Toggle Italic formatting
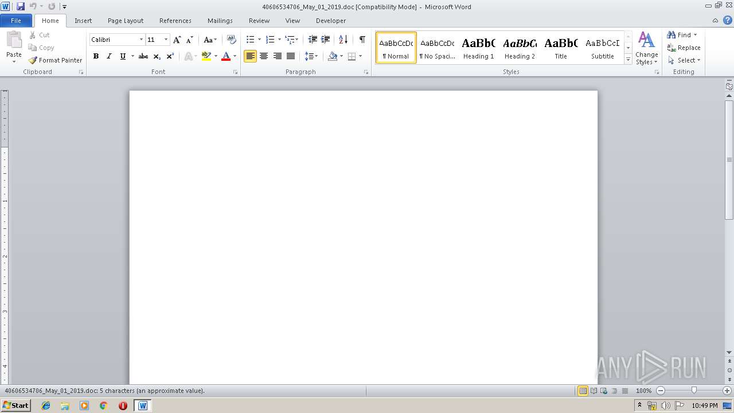The image size is (734, 413). coord(109,56)
